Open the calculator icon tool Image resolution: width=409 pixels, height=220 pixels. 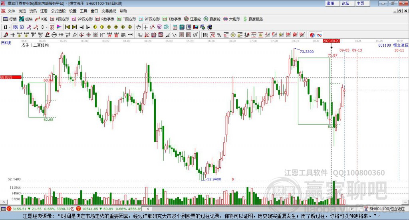(x=182, y=27)
